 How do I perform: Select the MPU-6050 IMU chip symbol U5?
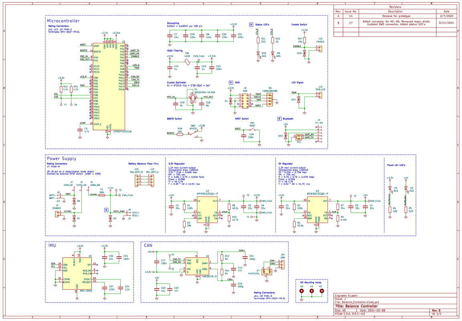(x=77, y=274)
